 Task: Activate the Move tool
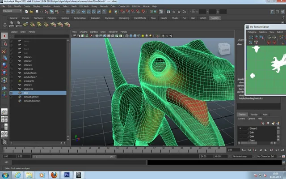click(4, 58)
